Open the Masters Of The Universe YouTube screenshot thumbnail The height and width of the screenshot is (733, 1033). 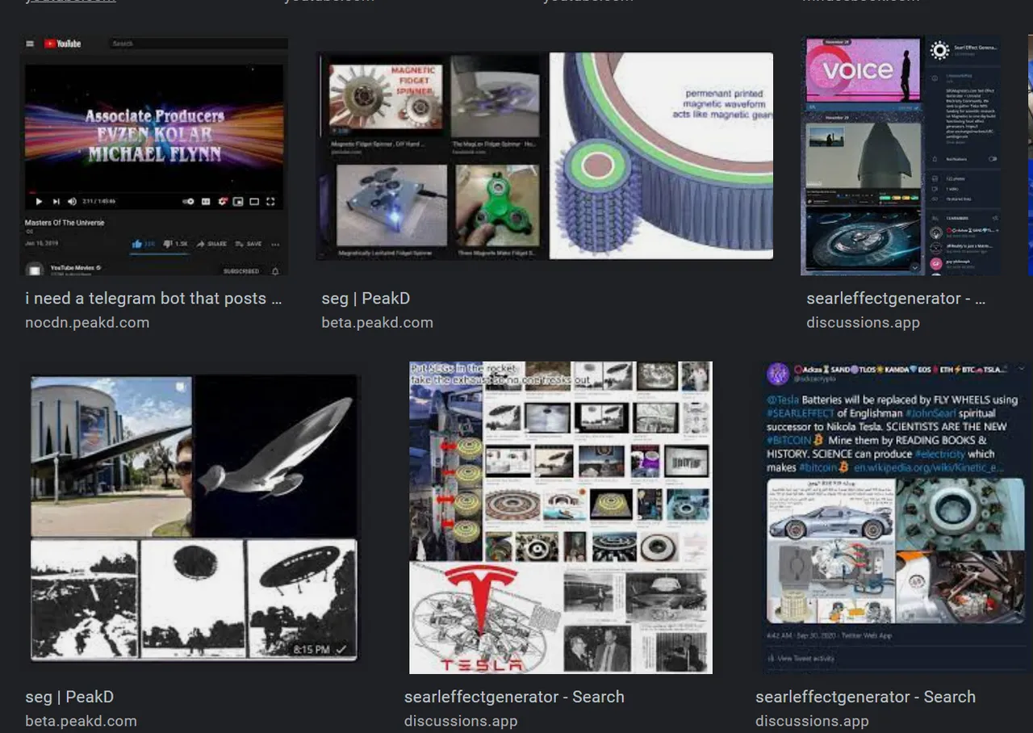153,155
